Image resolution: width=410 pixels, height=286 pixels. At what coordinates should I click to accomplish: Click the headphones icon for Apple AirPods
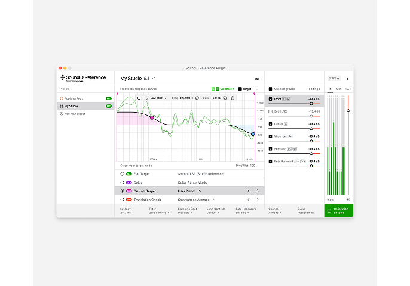click(x=62, y=98)
